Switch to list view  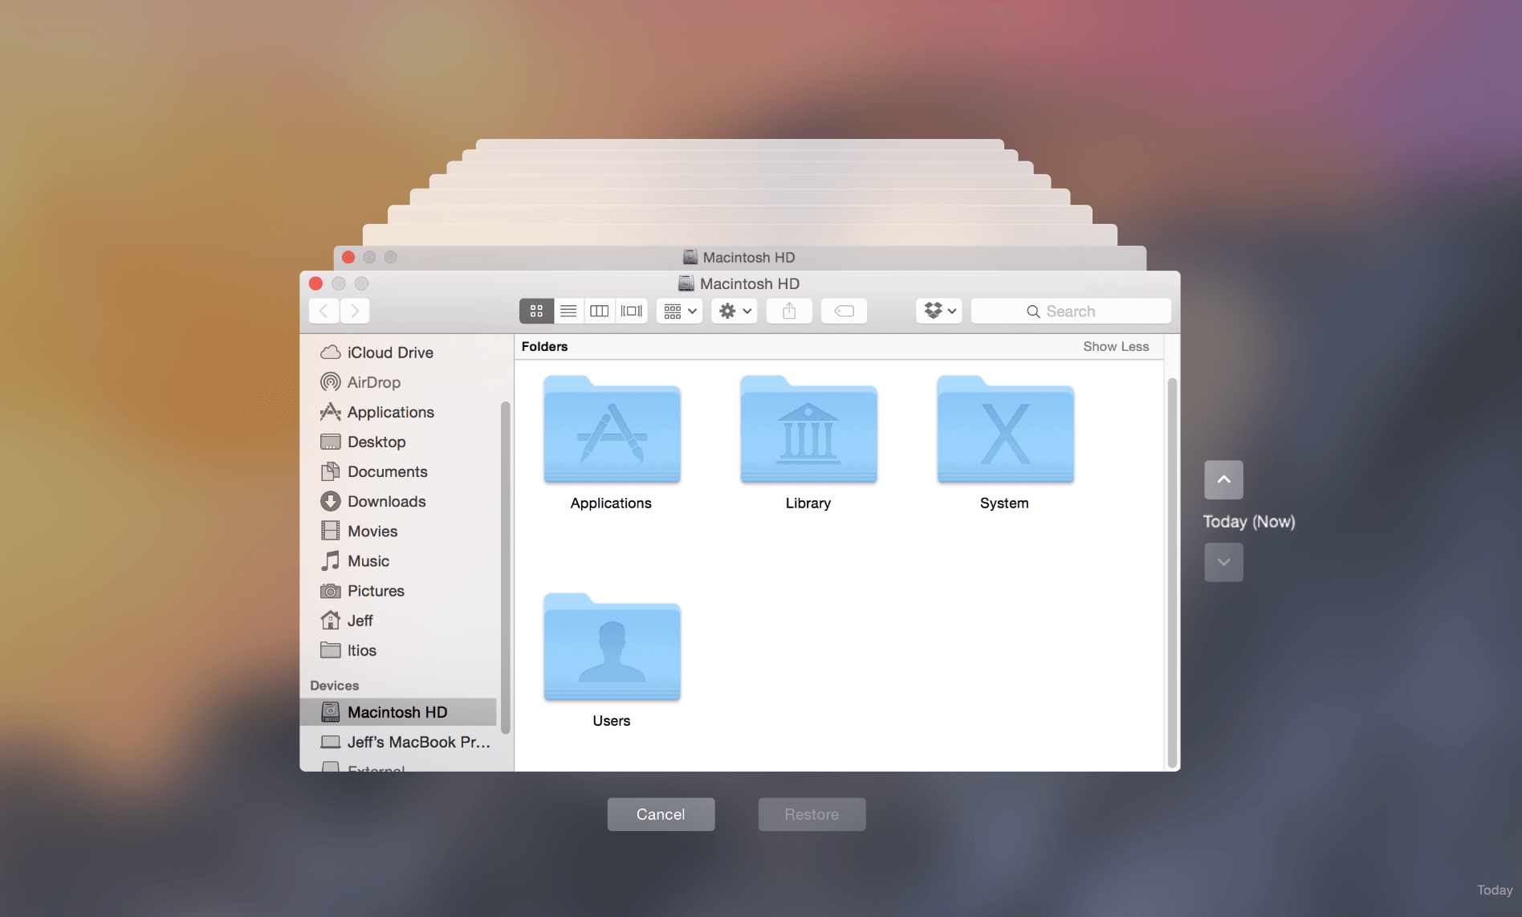pos(568,311)
